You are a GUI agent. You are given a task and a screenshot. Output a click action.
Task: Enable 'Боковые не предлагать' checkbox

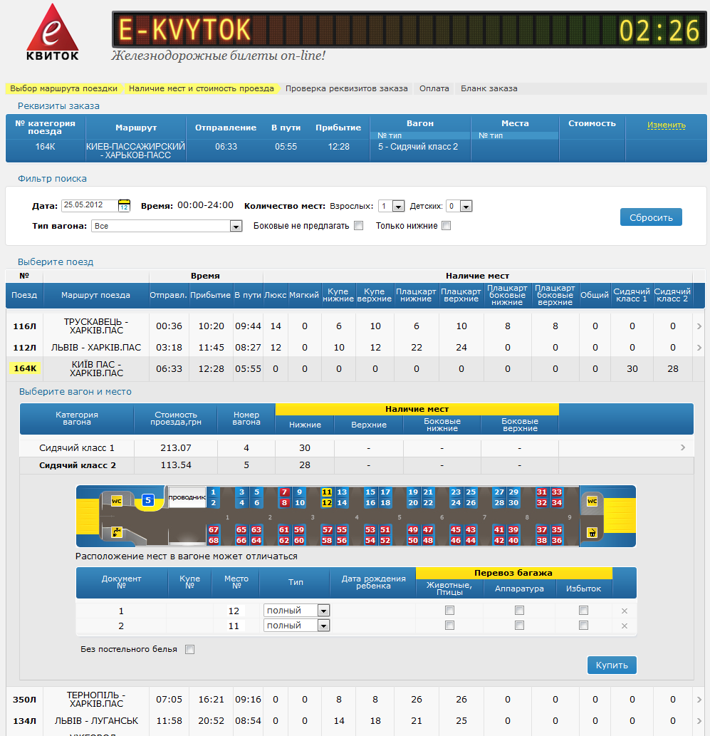tap(359, 226)
